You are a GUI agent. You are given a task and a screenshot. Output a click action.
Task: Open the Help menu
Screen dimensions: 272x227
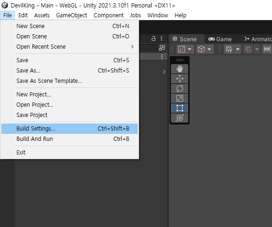click(x=180, y=15)
